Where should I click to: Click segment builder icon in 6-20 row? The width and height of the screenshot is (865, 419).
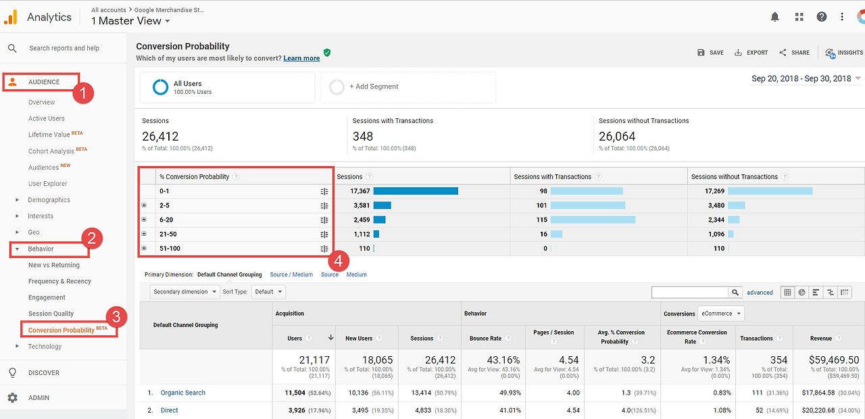(x=324, y=220)
